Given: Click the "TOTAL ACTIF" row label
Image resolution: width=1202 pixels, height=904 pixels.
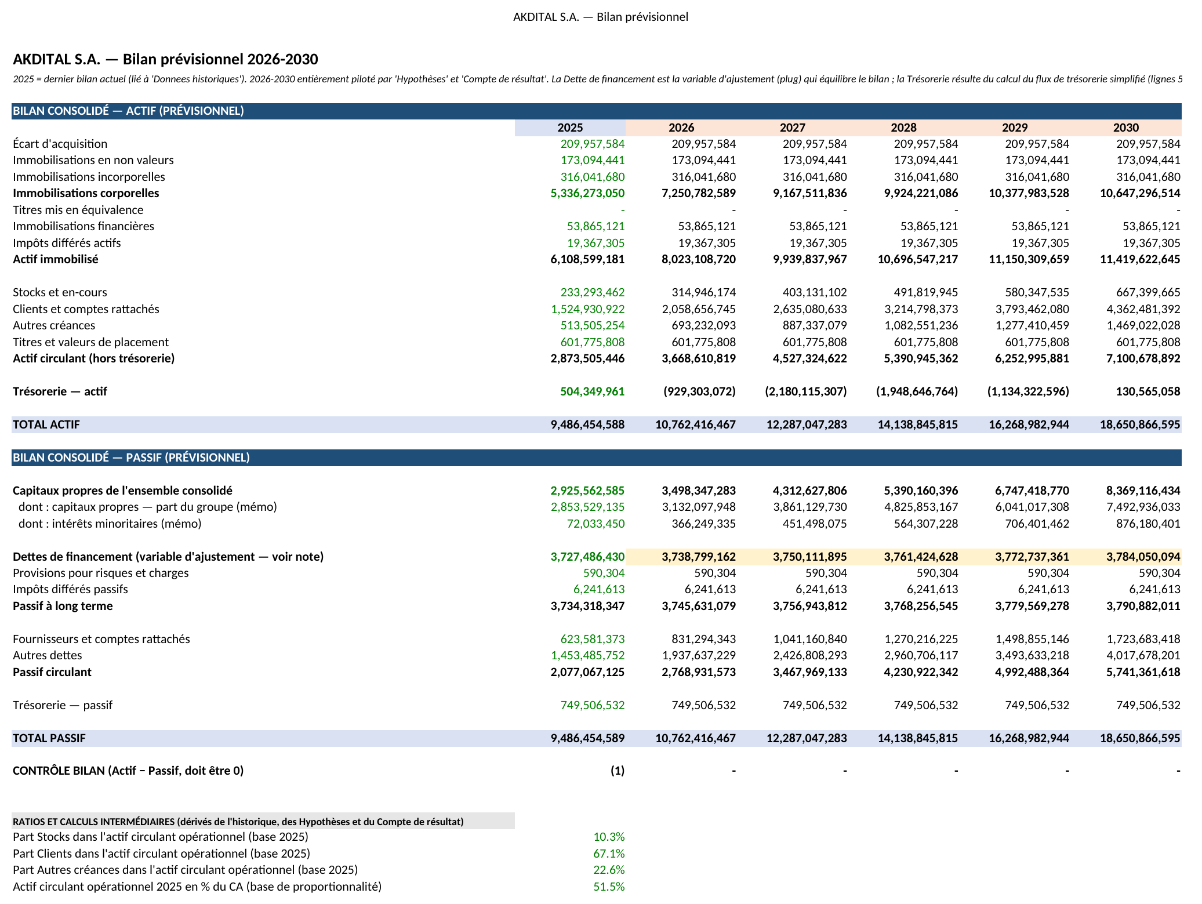Looking at the screenshot, I should (46, 424).
